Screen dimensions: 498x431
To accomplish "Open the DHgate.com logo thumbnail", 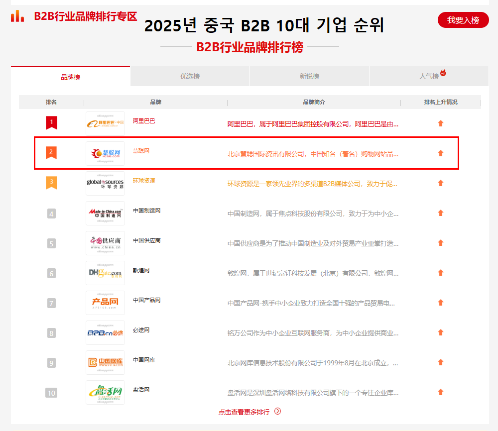I will (105, 273).
